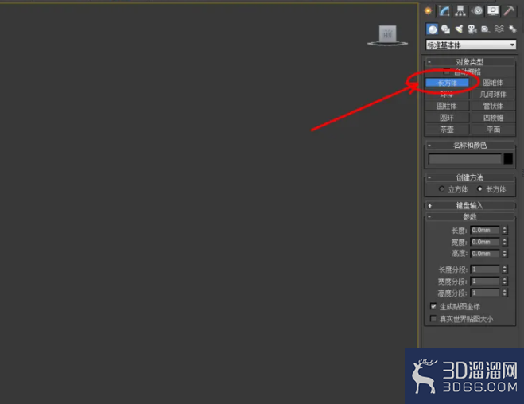The width and height of the screenshot is (524, 404).
Task: Click the 高度分段 value field
Action: pyautogui.click(x=485, y=293)
